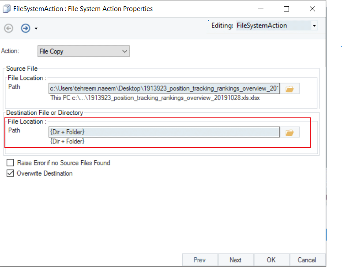The height and width of the screenshot is (267, 342).
Task: Maximize the File System Action Properties window
Action: 286,9
